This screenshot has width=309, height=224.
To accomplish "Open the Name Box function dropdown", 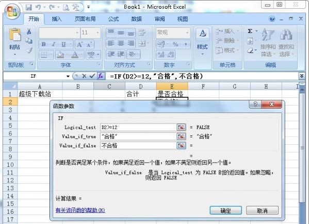I will [x=68, y=76].
